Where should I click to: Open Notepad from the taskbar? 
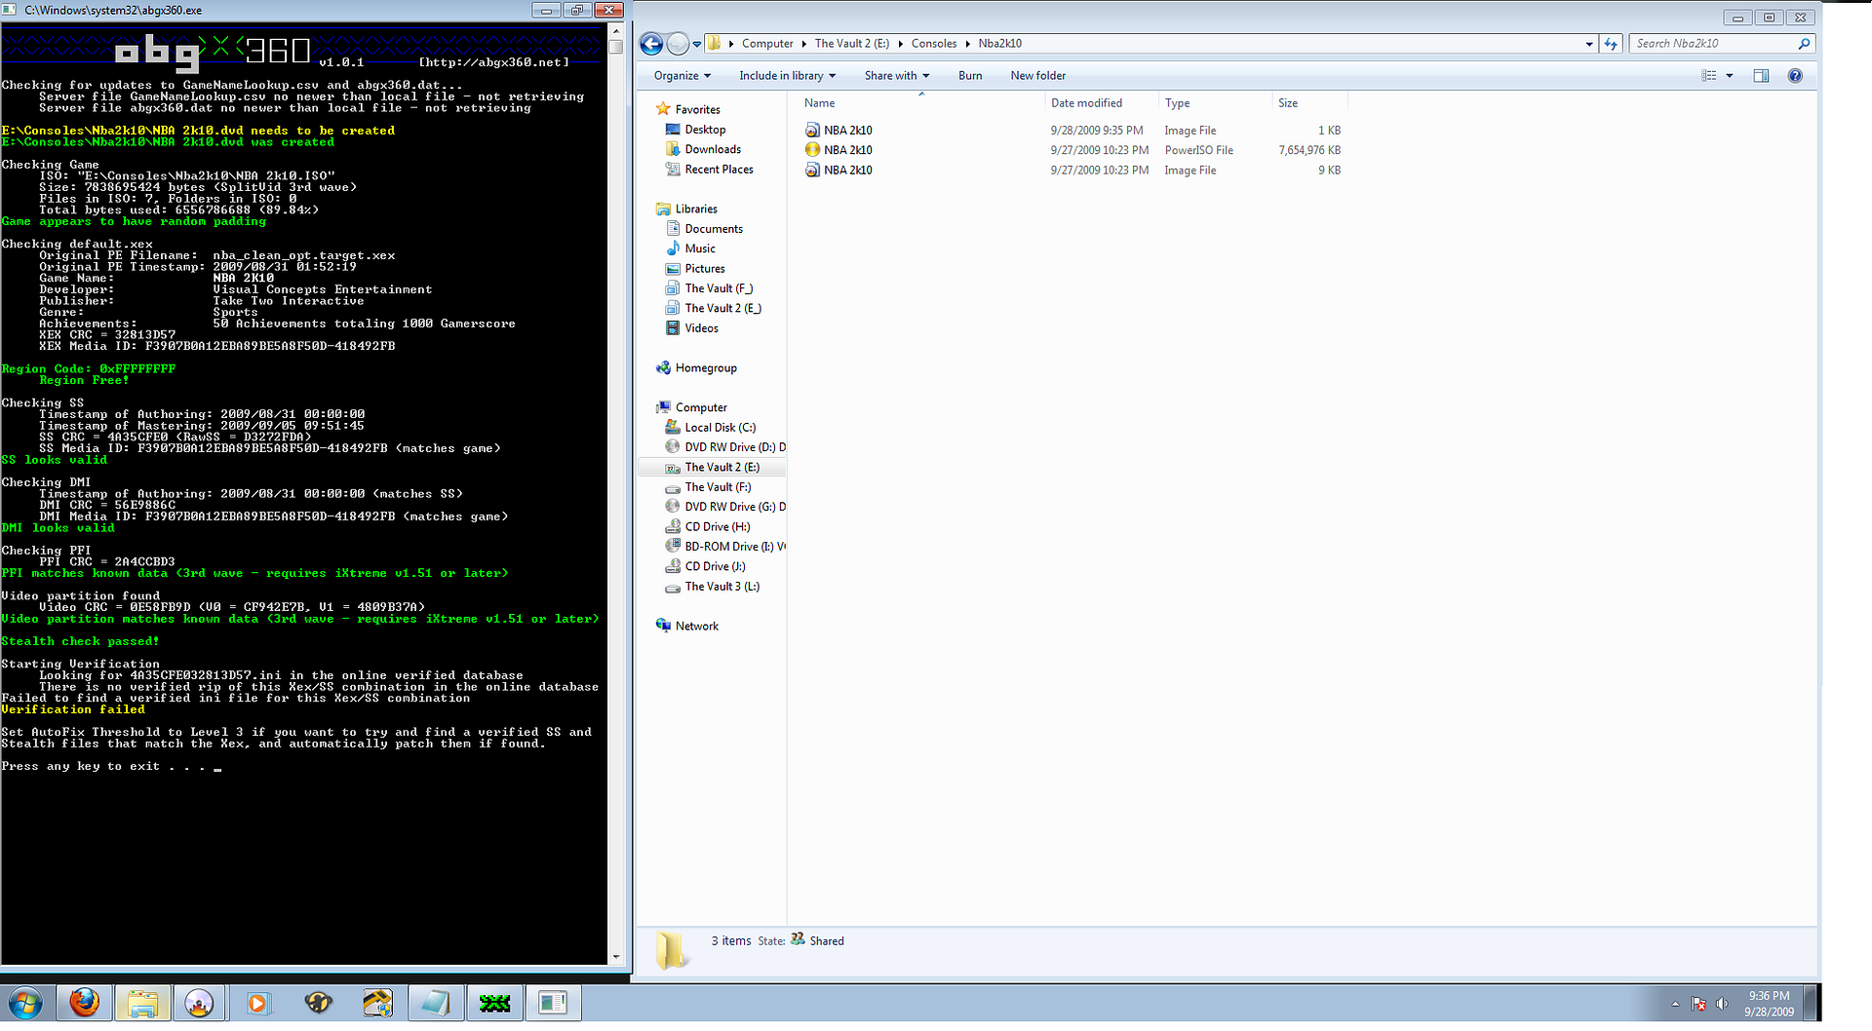pos(435,1003)
